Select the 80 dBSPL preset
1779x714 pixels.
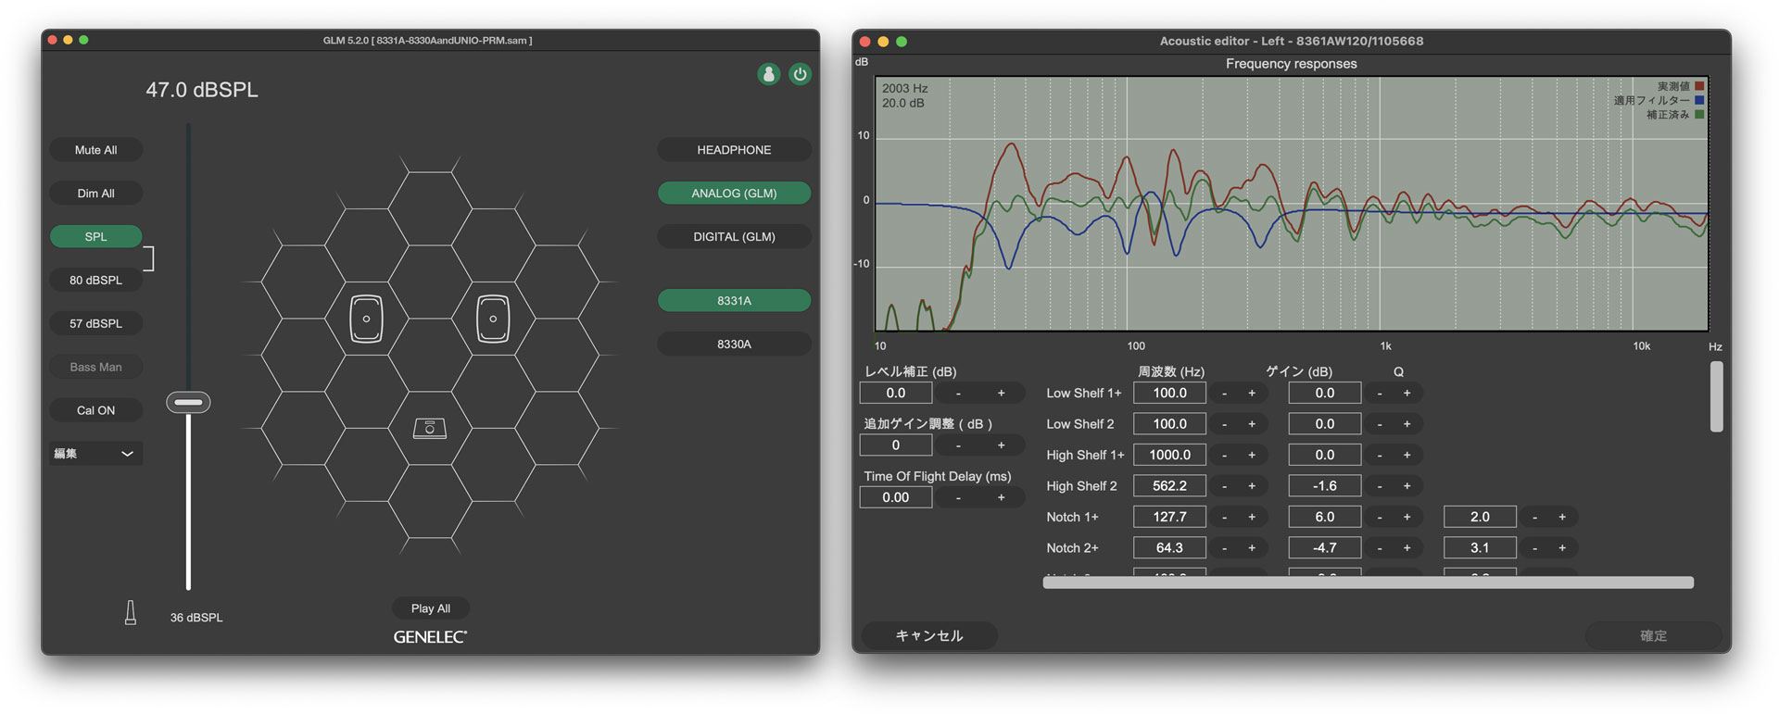pos(96,280)
